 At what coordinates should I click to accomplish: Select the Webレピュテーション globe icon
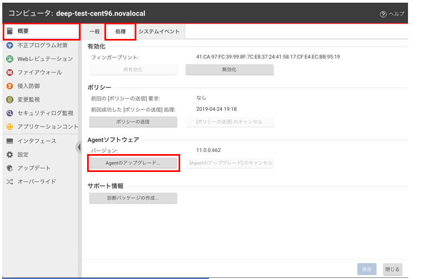click(x=10, y=59)
